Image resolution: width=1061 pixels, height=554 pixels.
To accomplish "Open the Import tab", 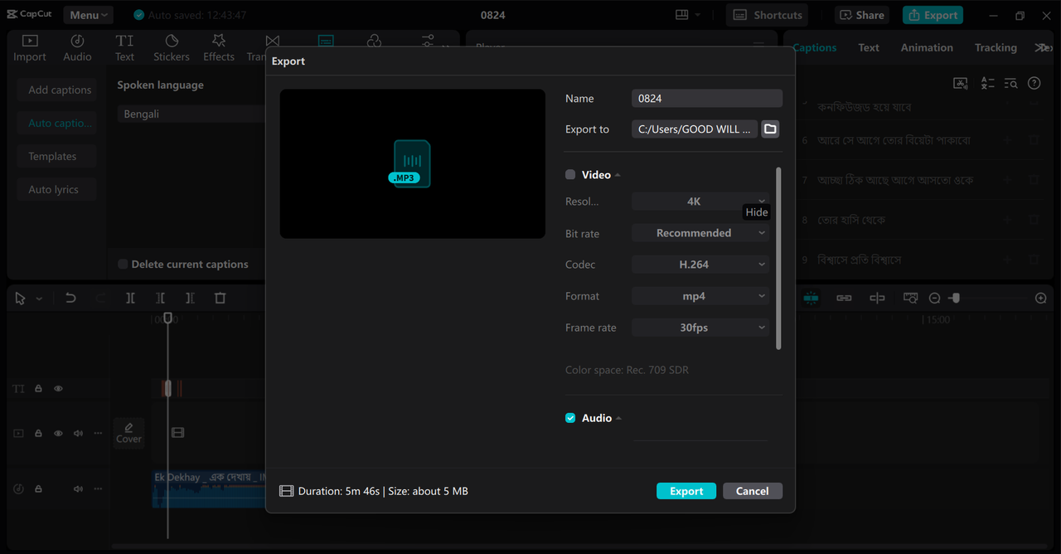I will coord(30,48).
